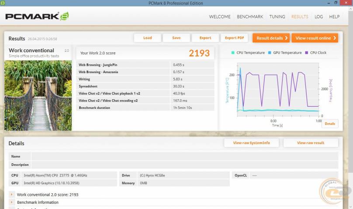This screenshot has height=209, width=353.
Task: Click the app icon in title bar
Action: pyautogui.click(x=3, y=3)
